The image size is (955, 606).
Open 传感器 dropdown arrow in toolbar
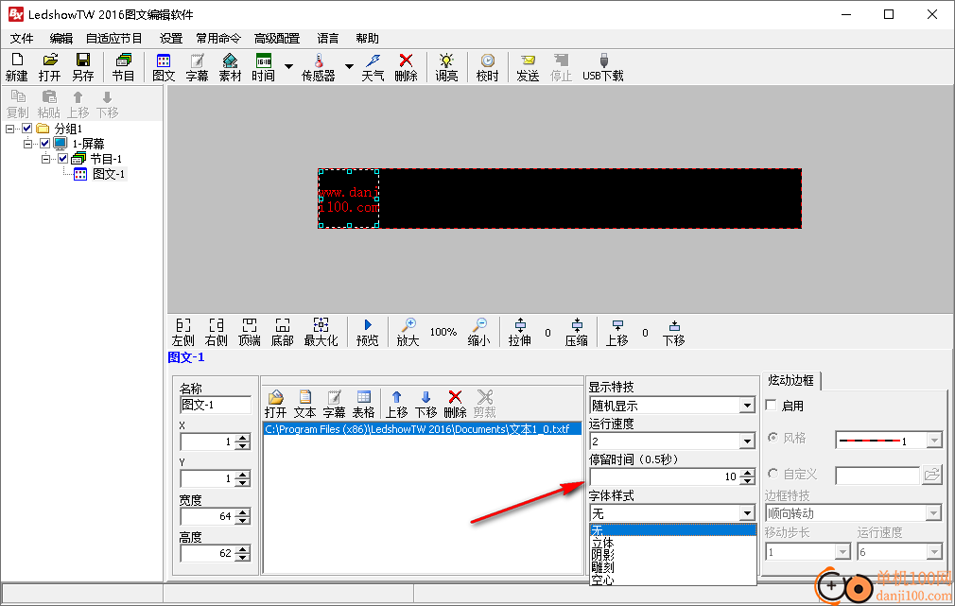349,66
